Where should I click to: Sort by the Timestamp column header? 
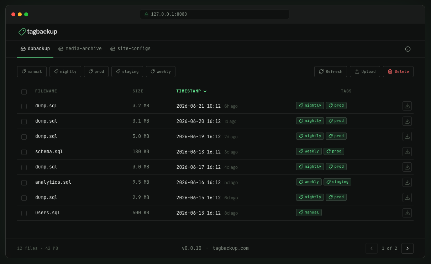click(191, 91)
